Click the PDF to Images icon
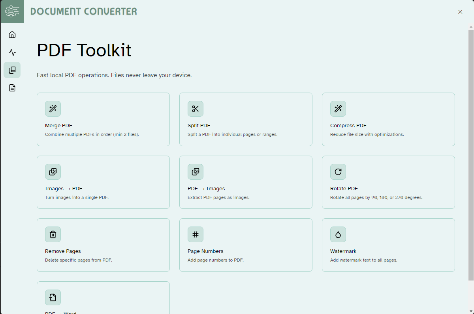 [x=196, y=172]
